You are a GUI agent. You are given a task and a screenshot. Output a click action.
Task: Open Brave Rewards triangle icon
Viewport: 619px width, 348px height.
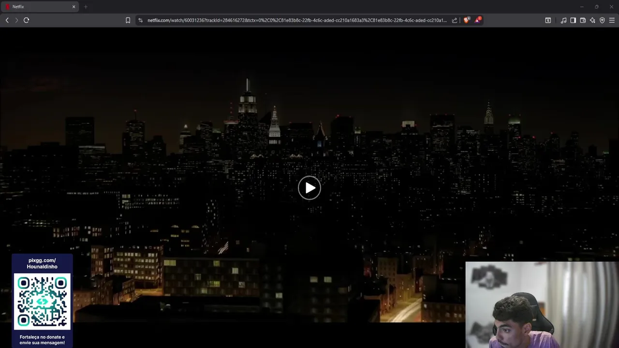point(478,20)
